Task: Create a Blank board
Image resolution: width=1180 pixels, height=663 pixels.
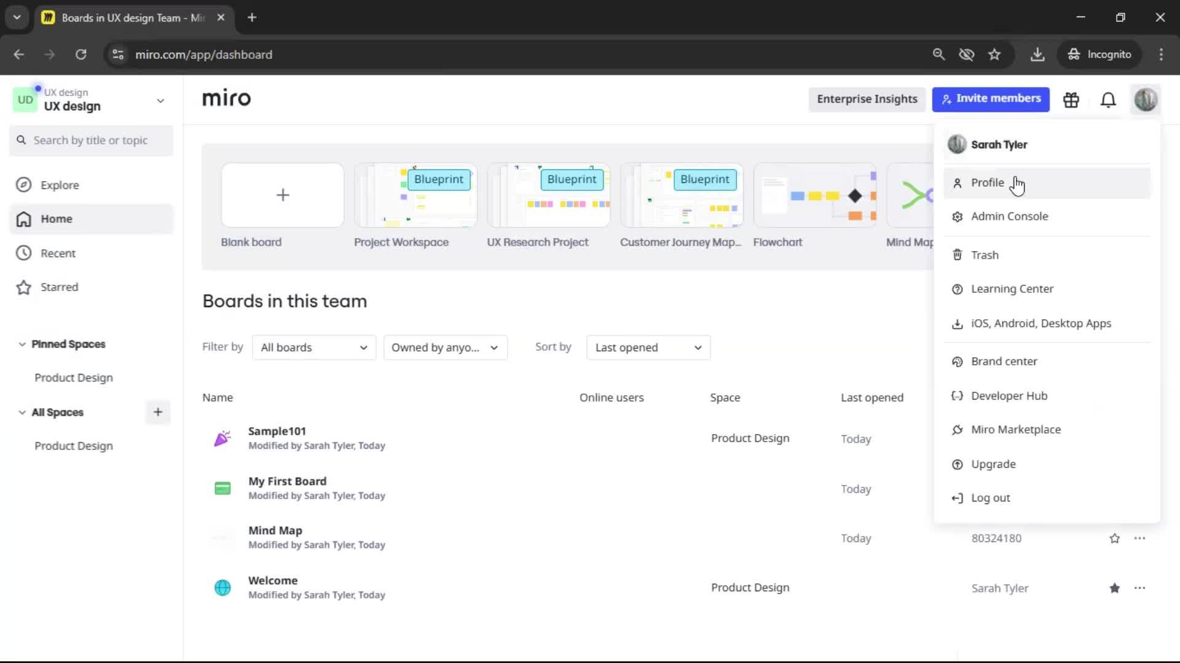Action: (x=283, y=195)
